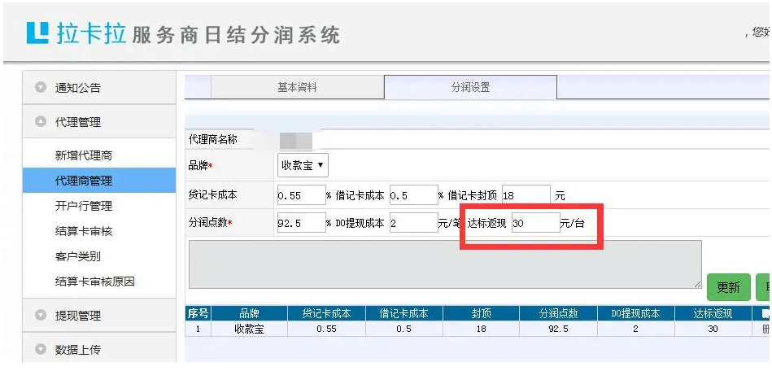Click the D0提现成本 table column header
772x371 pixels.
pyautogui.click(x=635, y=313)
